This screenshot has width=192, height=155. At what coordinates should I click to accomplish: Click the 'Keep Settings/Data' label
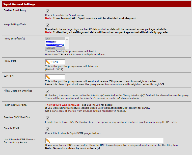[x=15, y=25]
